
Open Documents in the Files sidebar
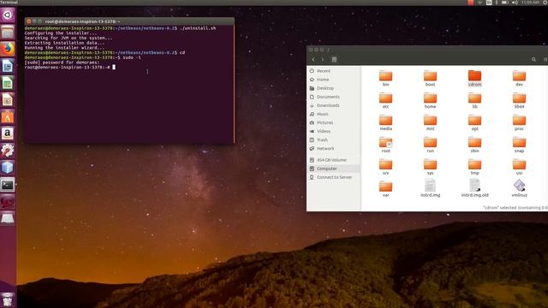coord(333,97)
